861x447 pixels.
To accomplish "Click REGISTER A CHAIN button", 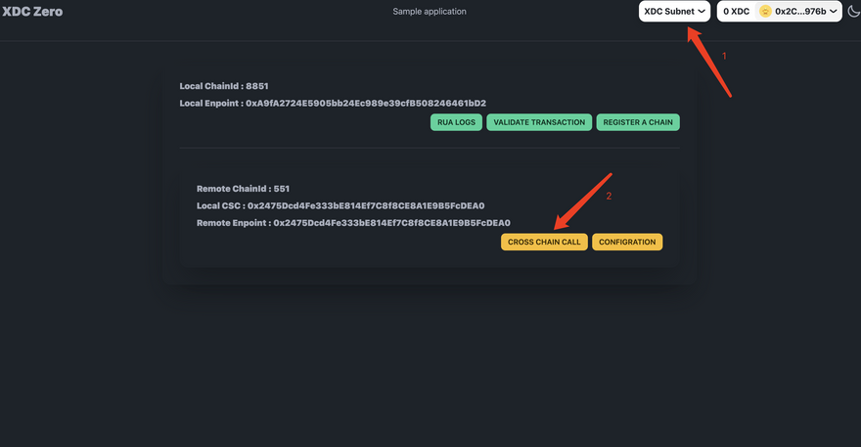I will (638, 122).
